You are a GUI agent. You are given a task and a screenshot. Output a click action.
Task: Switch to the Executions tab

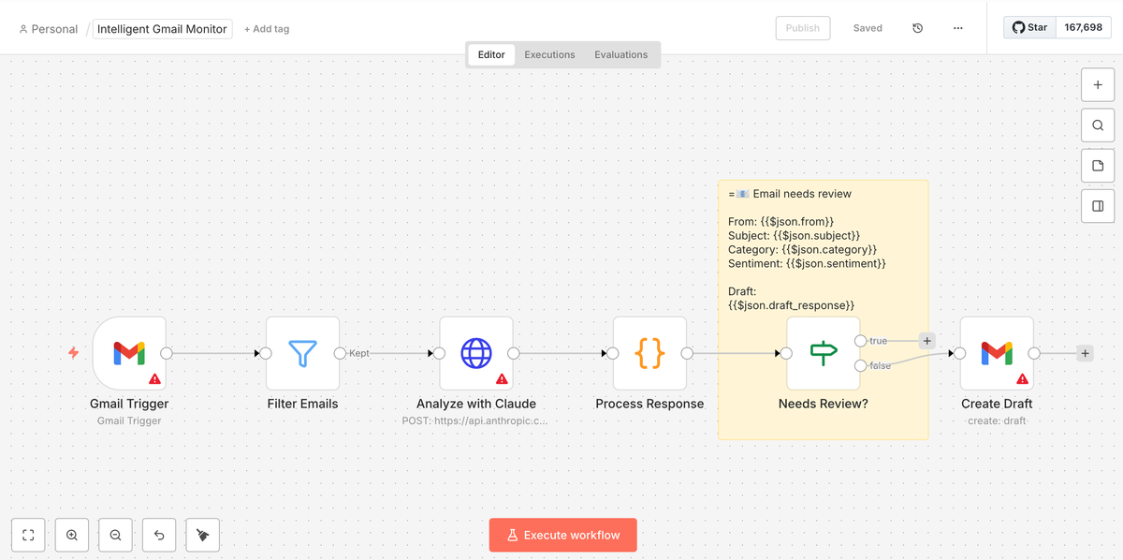[549, 54]
